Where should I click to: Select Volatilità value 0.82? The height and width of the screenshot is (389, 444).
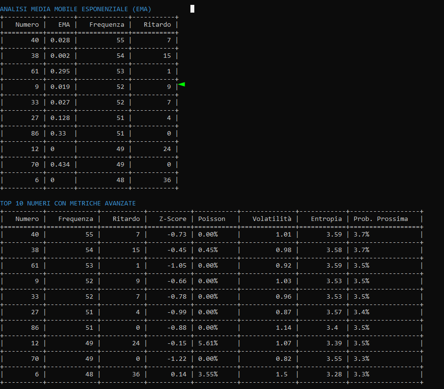283,359
